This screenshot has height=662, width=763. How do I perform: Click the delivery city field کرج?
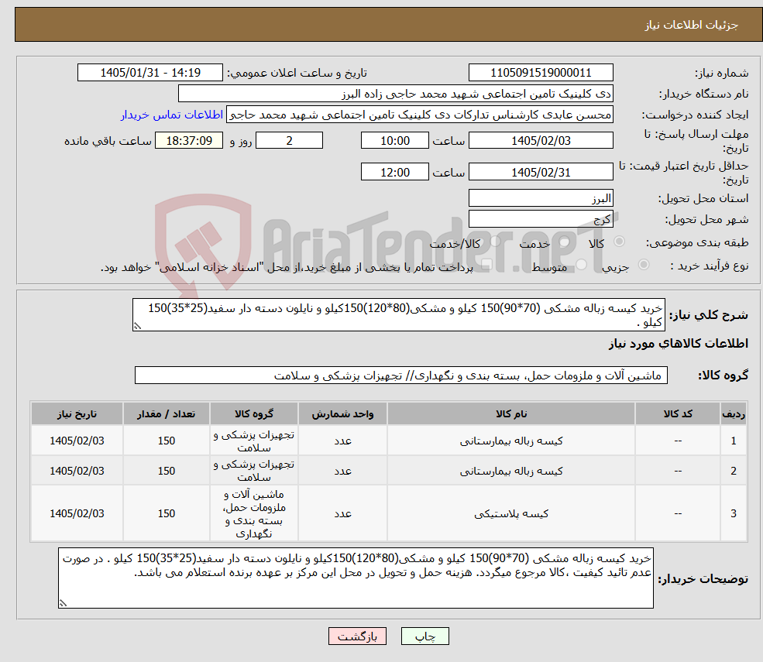click(541, 219)
